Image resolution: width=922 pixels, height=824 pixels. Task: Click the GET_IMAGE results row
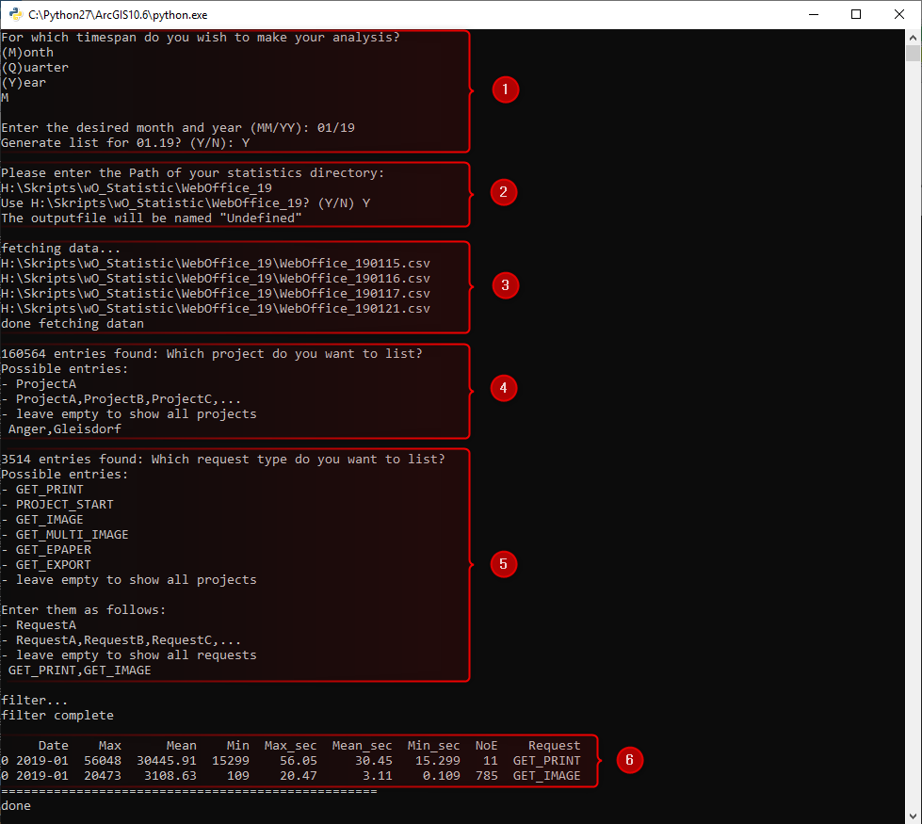coord(283,775)
